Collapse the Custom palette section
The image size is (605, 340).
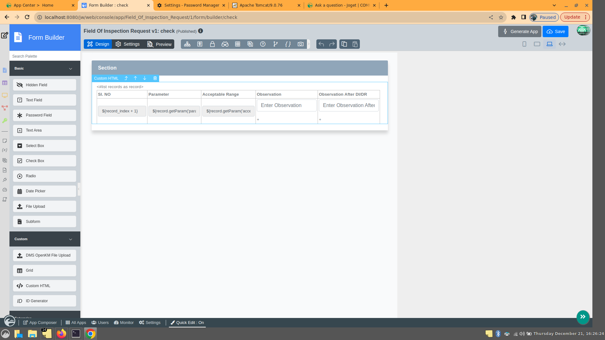(x=71, y=239)
